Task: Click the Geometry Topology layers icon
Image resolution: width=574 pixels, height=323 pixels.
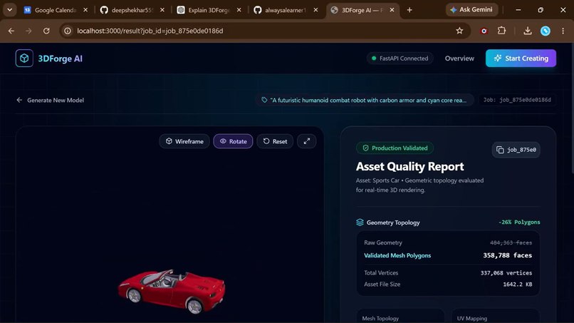Action: point(360,222)
